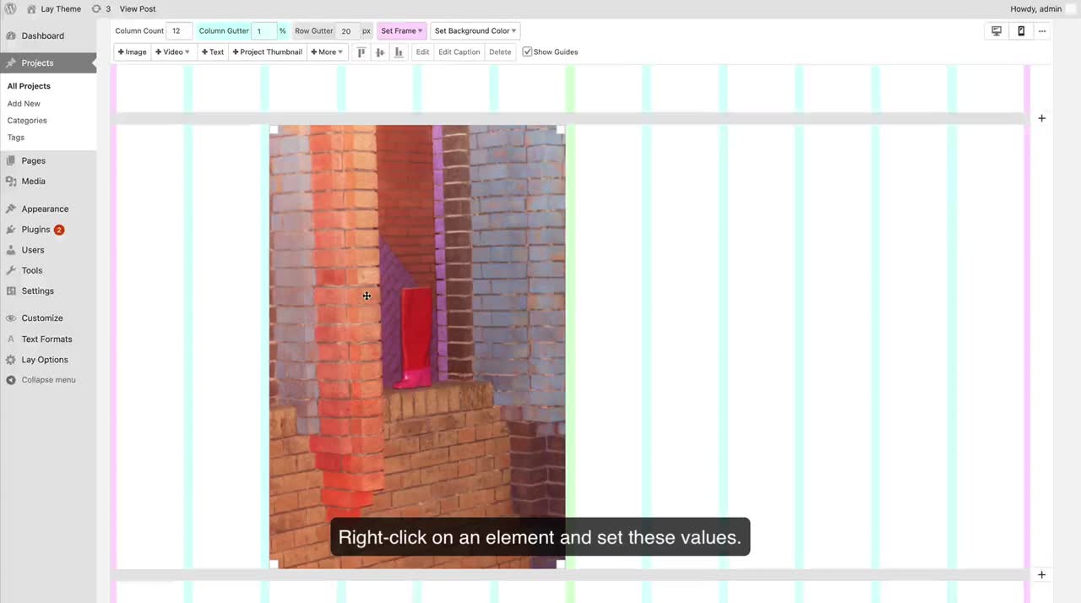
Task: Expand the + Video dropdown
Action: click(x=172, y=52)
